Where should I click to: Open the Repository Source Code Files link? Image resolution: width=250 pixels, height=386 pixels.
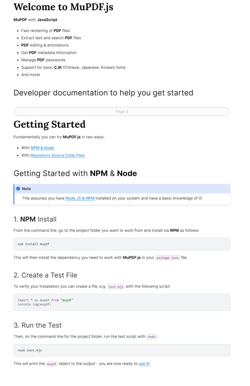[58, 155]
